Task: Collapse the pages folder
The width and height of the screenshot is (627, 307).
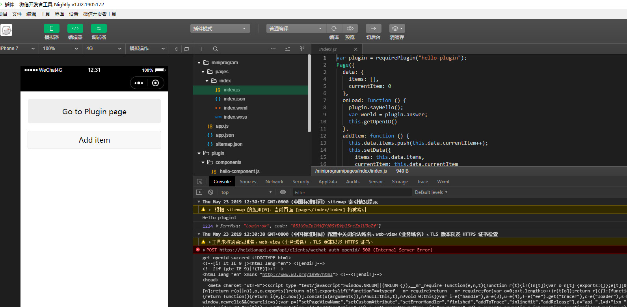Action: [x=203, y=72]
